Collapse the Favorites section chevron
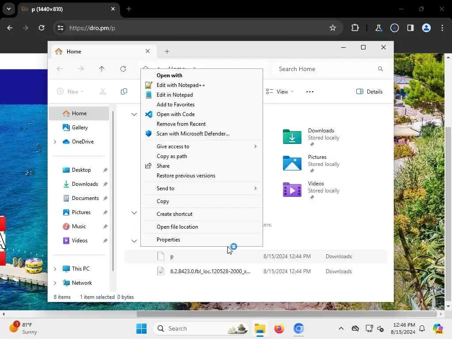This screenshot has height=339, width=452. point(134,213)
